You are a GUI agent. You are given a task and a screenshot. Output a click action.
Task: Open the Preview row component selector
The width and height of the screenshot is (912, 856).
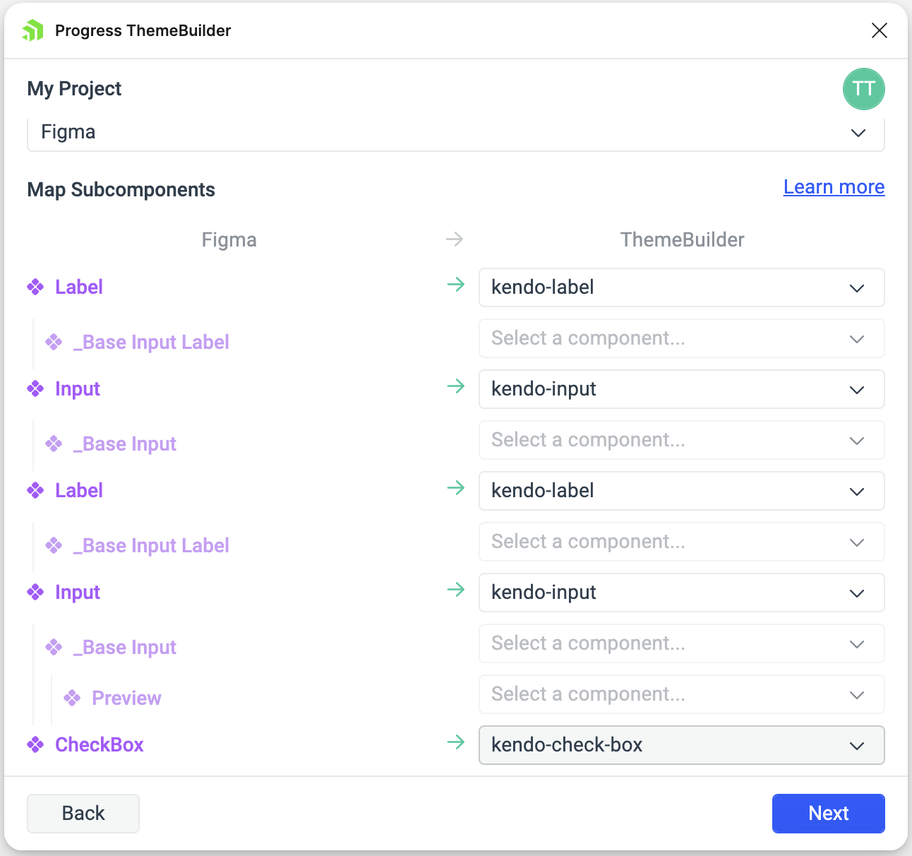(681, 694)
